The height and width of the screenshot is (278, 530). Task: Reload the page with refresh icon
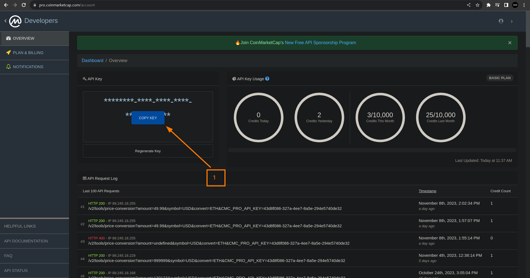click(24, 5)
